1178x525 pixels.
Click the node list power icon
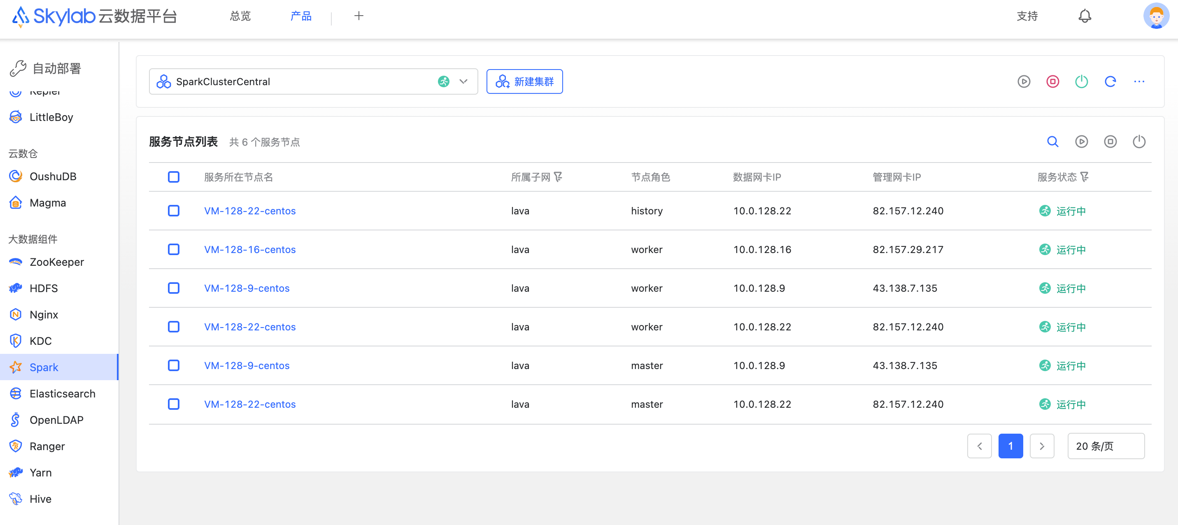(1139, 142)
